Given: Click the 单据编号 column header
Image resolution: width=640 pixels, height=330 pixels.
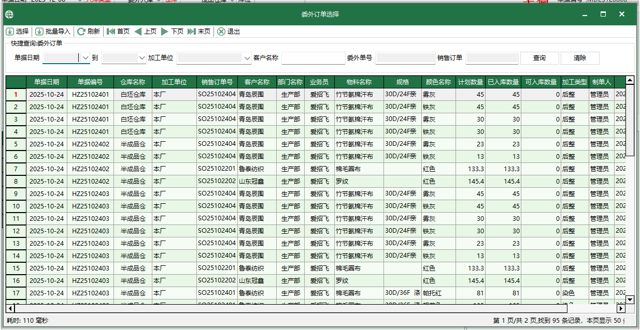Looking at the screenshot, I should tap(89, 82).
